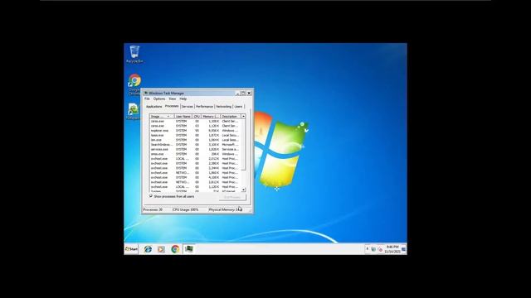Select the lsass.exe process row
The height and width of the screenshot is (298, 531).
(196, 135)
